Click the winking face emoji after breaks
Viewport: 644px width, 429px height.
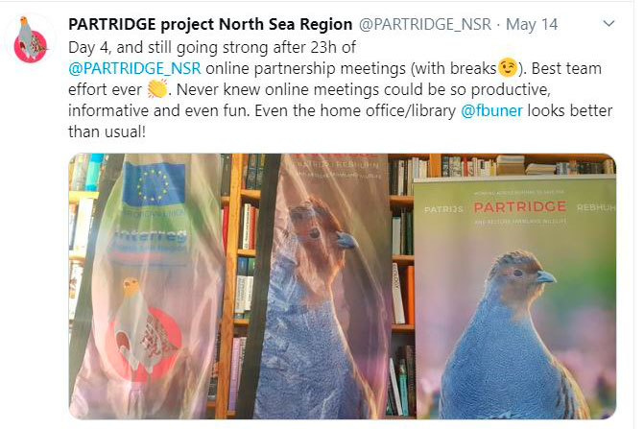[508, 68]
